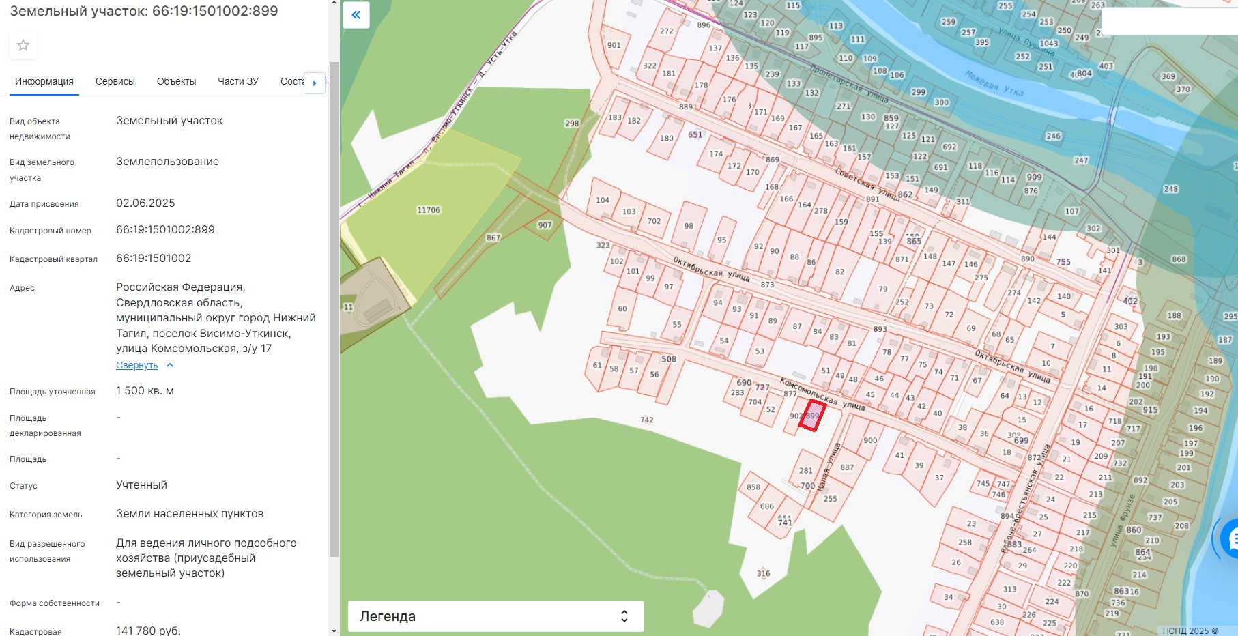Collapse address via Свернуть link

tap(136, 366)
